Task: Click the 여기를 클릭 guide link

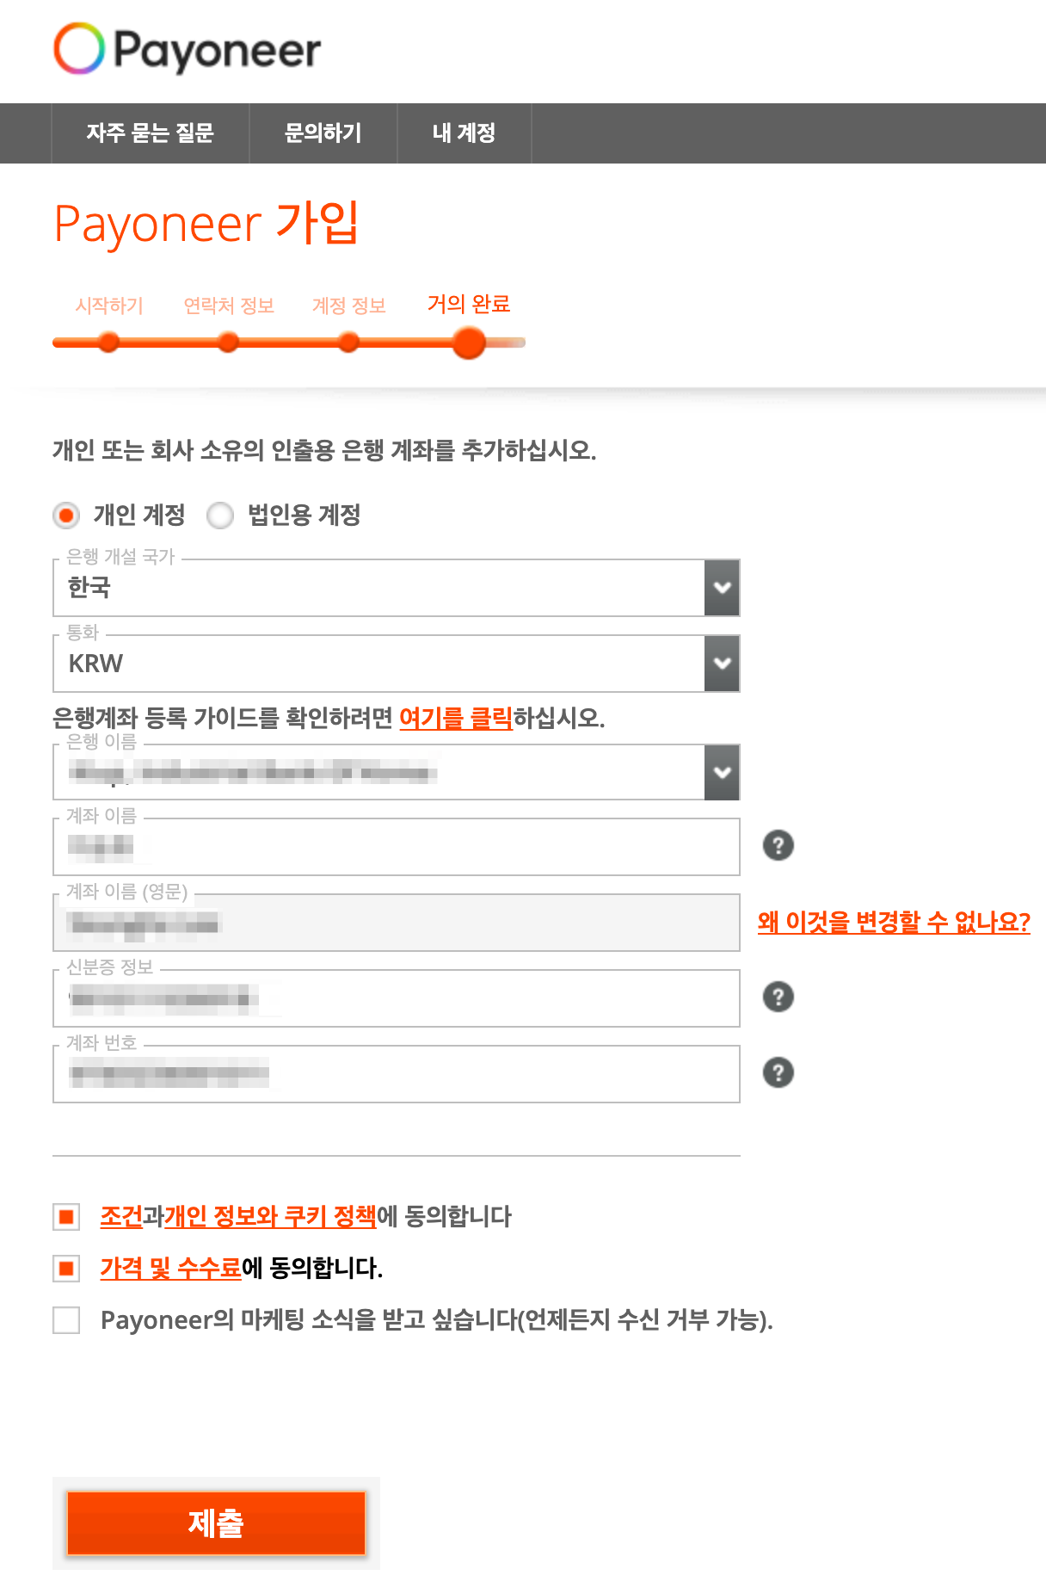Action: (x=456, y=718)
